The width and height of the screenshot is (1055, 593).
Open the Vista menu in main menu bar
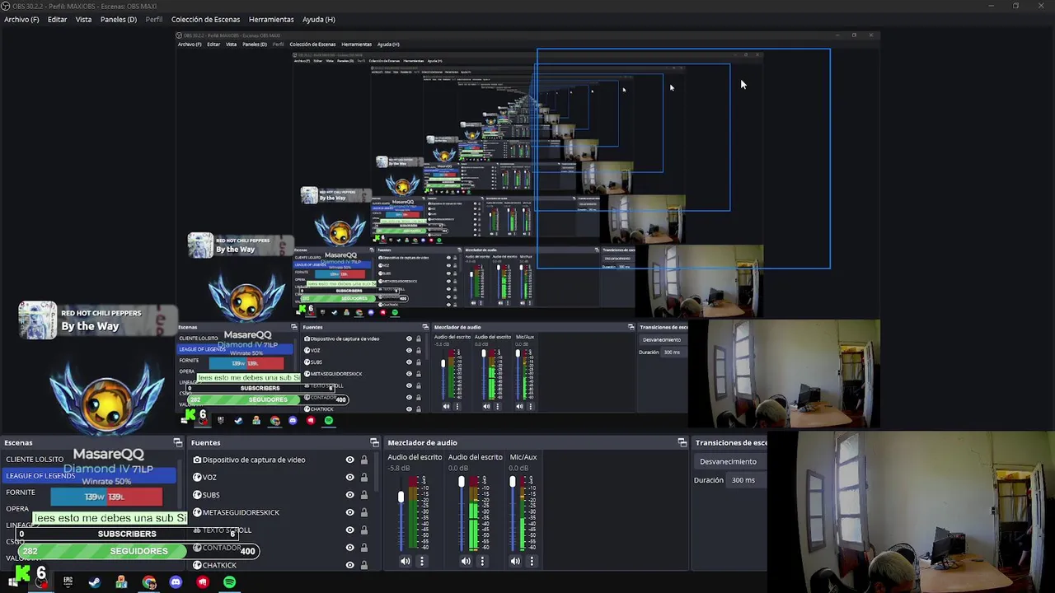[83, 19]
